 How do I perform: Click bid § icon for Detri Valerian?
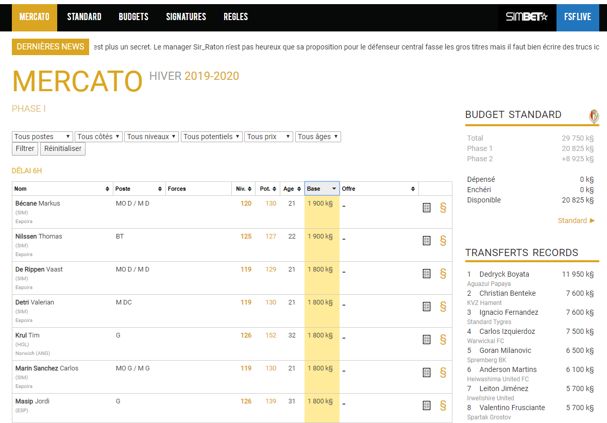click(443, 307)
